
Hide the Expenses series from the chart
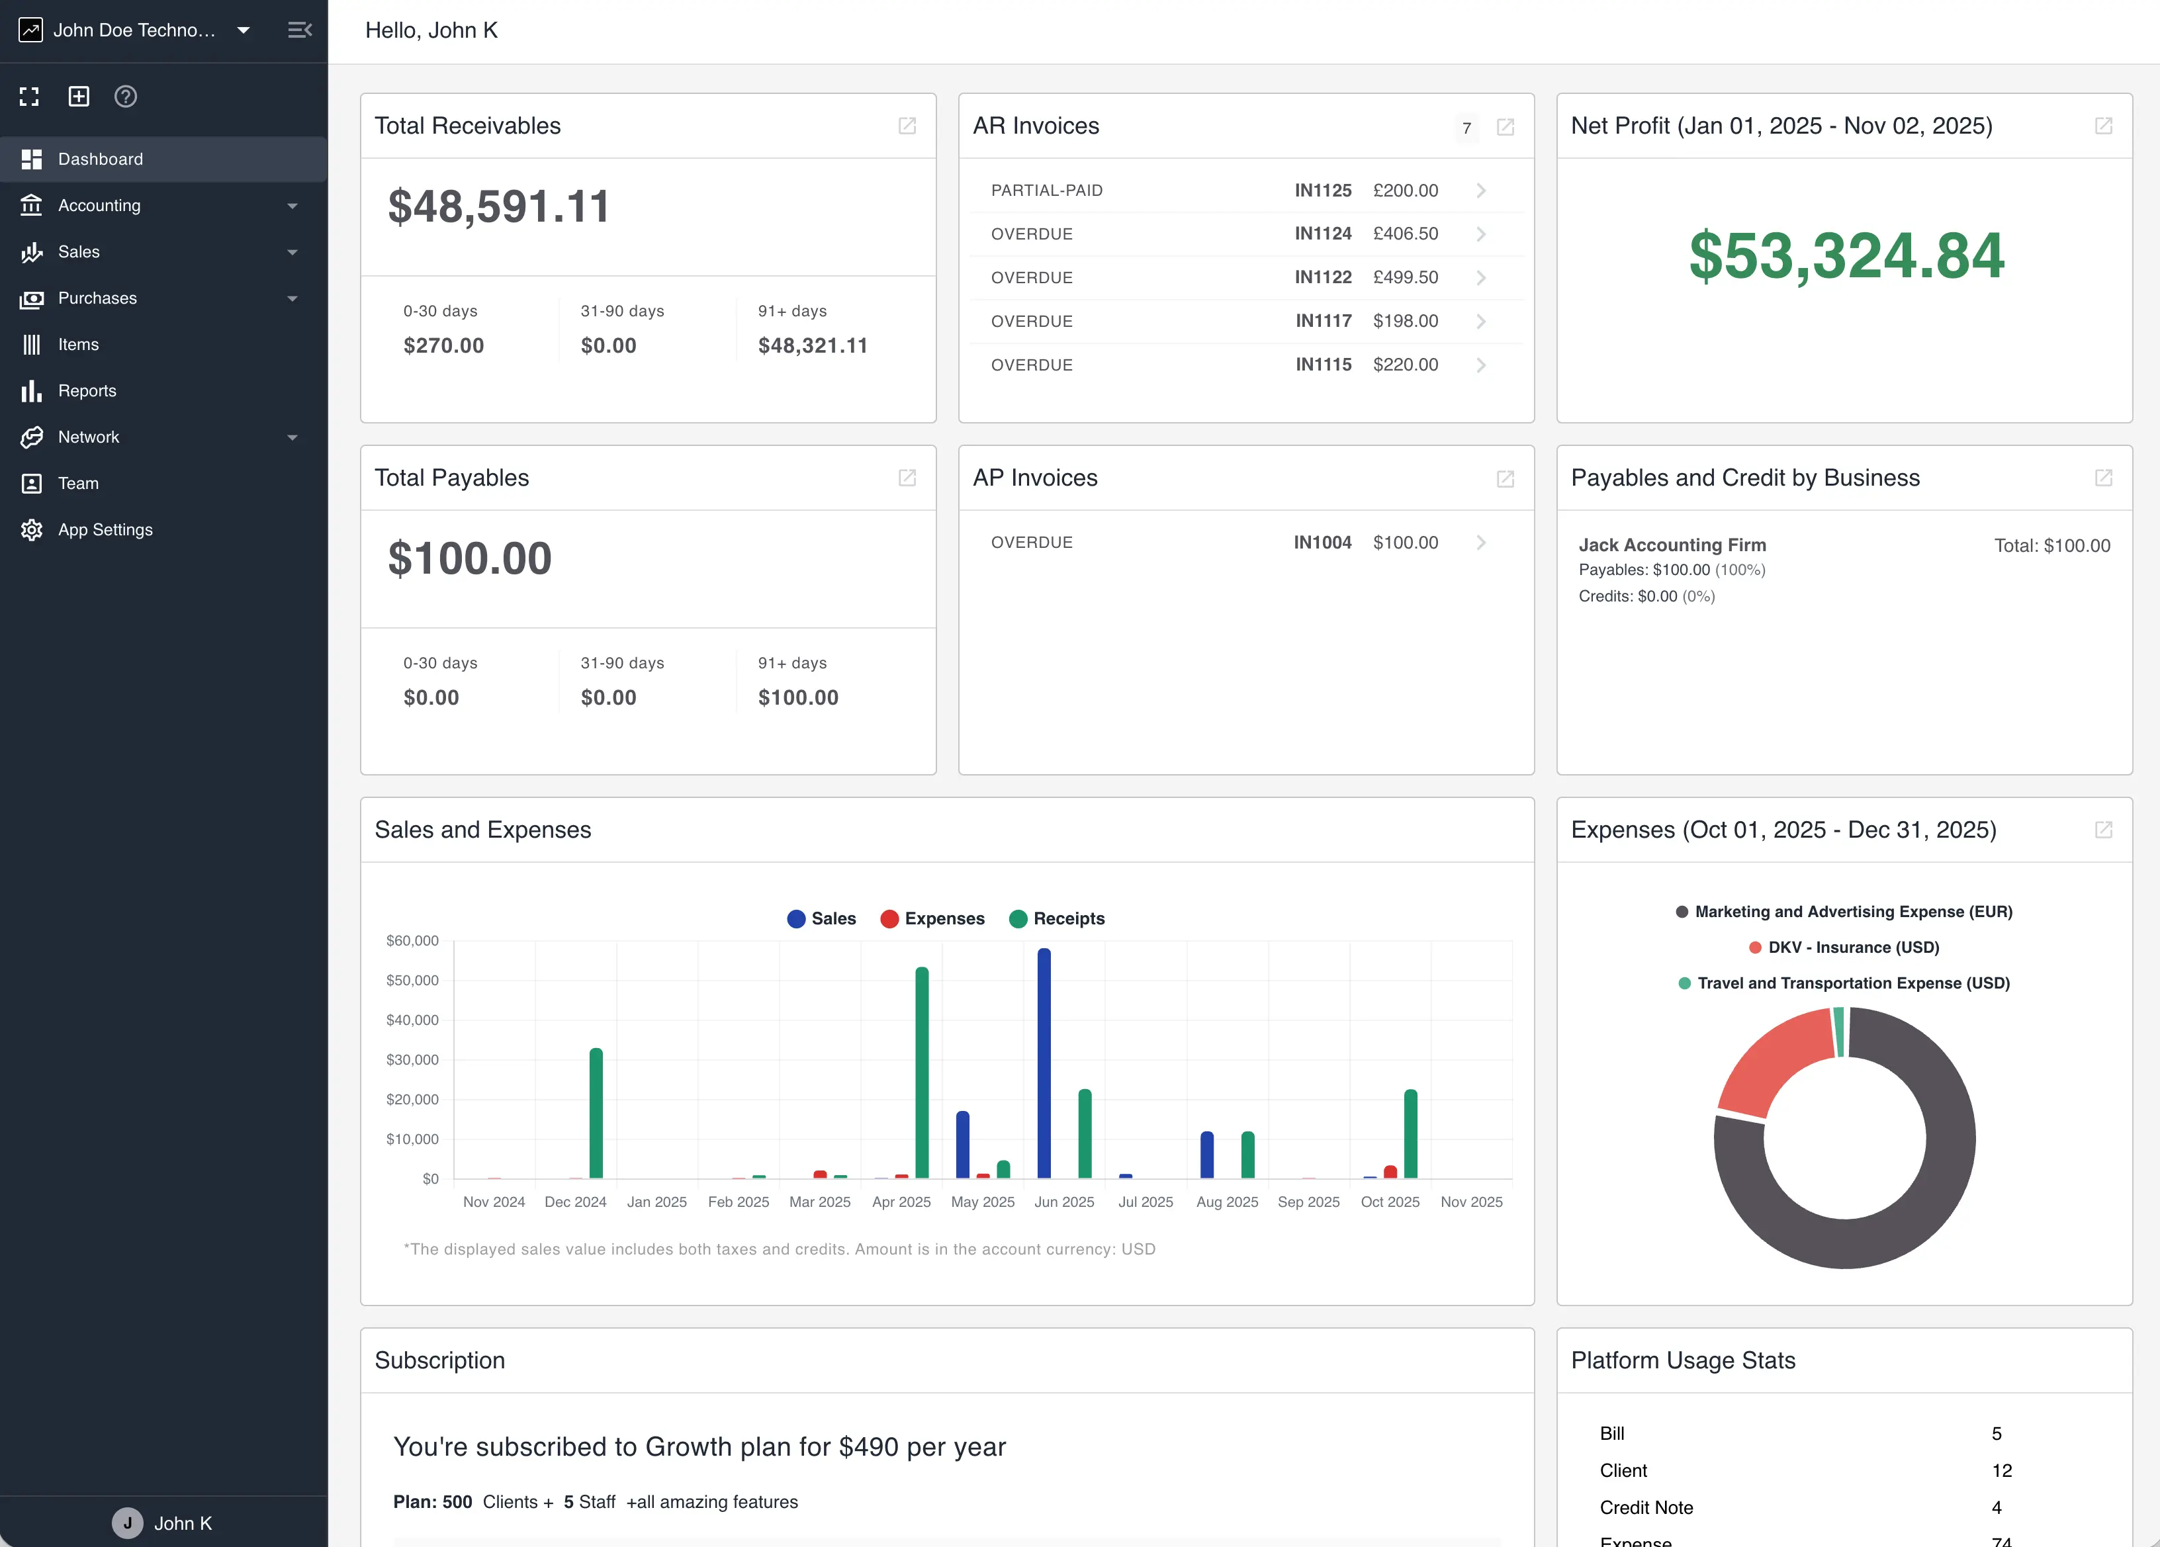(x=932, y=918)
